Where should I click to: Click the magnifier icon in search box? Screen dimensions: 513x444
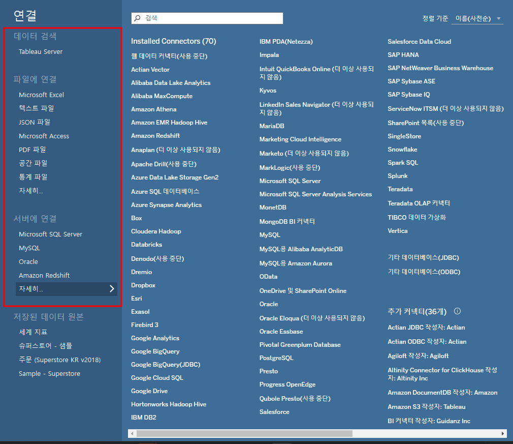(x=138, y=18)
